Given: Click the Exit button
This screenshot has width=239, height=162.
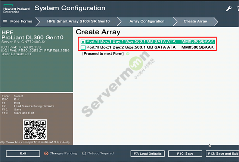Looking at the screenshot, I should [x=23, y=154].
